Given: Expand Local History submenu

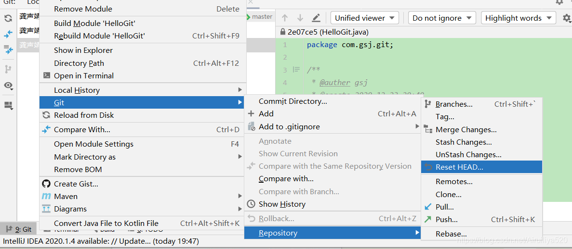Looking at the screenshot, I should pos(143,90).
